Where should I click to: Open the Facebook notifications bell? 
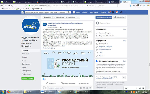click(x=117, y=12)
